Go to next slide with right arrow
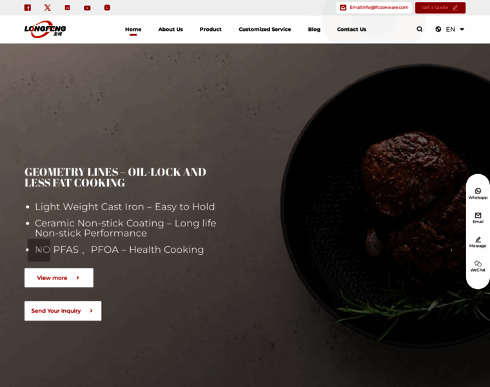 (451, 250)
